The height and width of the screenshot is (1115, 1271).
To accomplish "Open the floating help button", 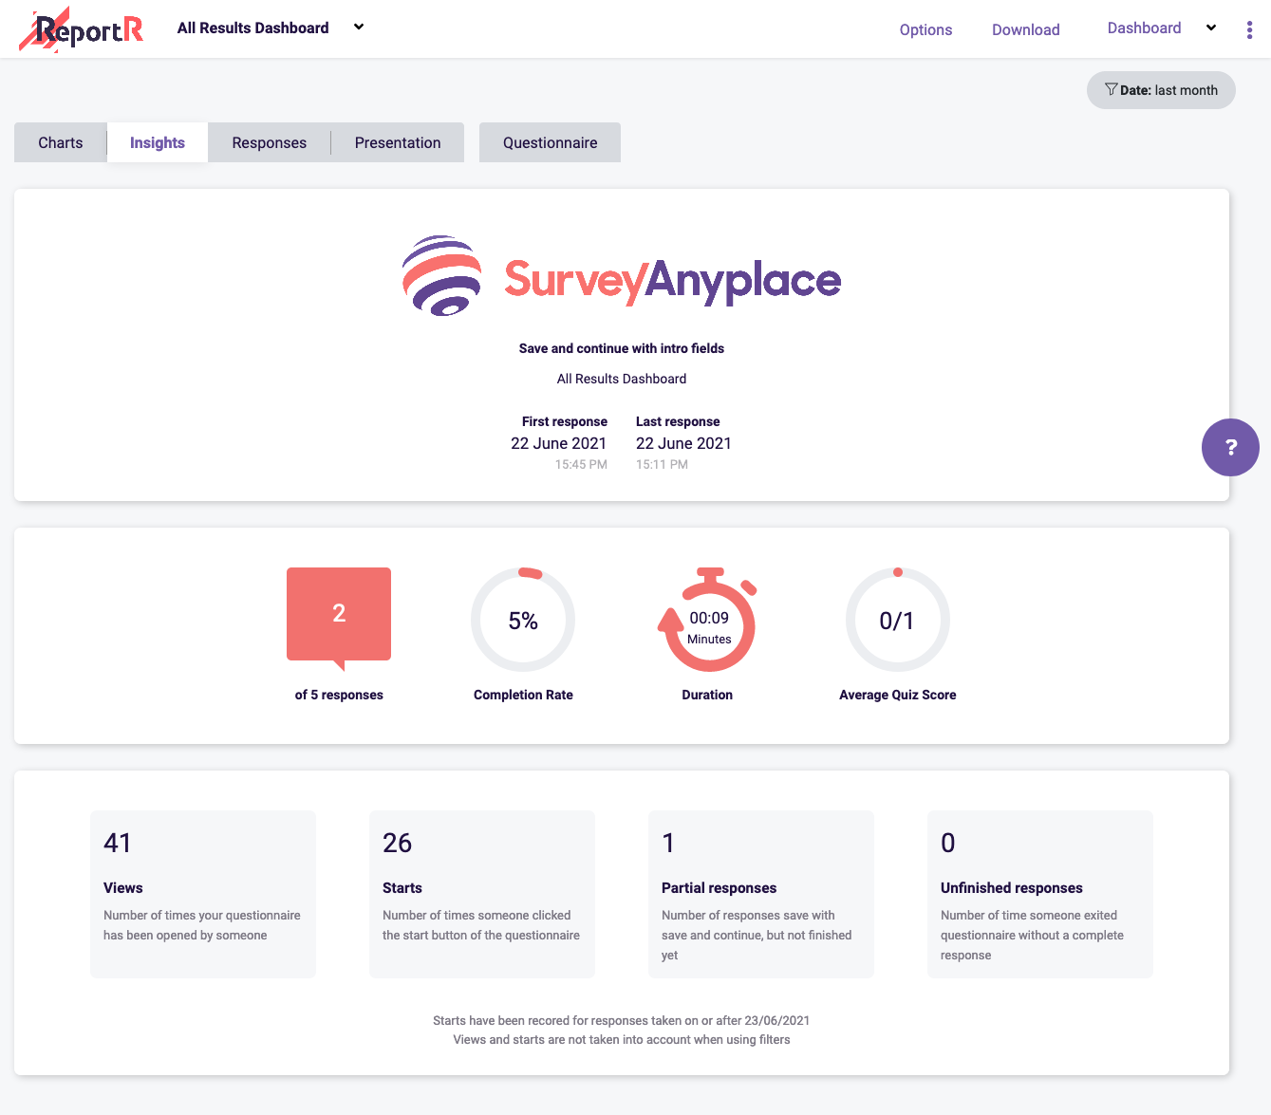I will click(1230, 447).
